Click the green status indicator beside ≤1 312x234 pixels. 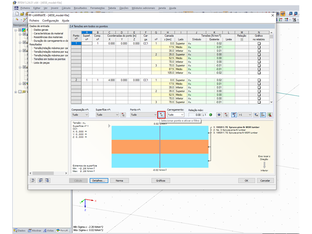click(211, 115)
